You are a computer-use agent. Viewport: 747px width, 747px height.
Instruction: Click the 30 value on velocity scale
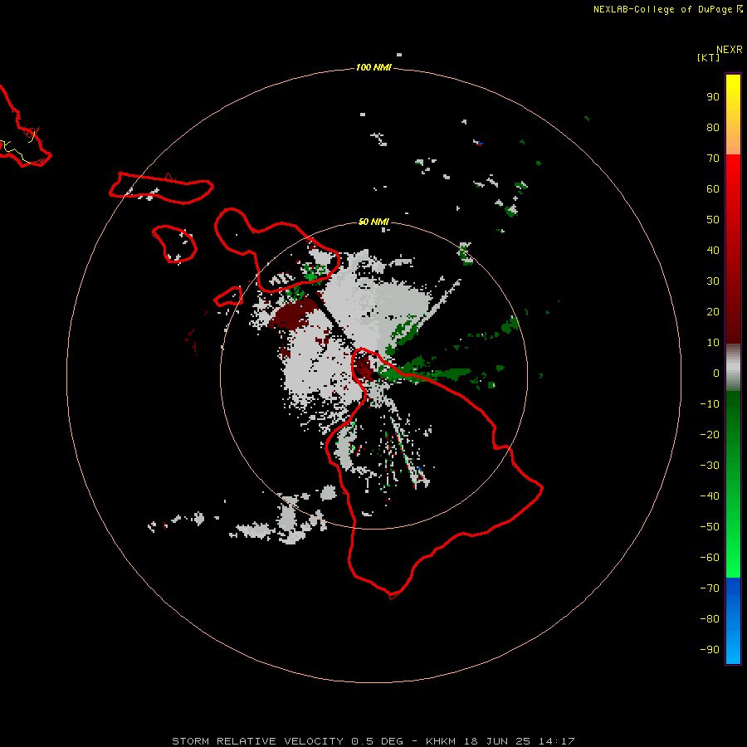[713, 281]
